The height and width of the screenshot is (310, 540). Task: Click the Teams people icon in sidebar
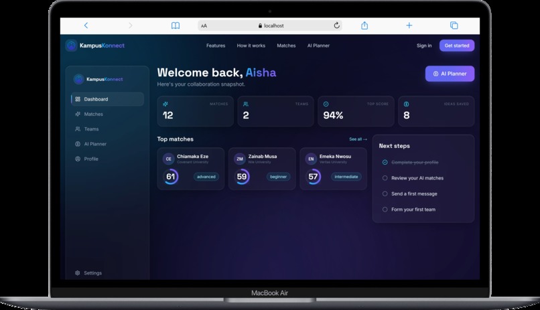78,129
